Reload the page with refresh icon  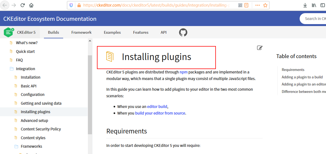click(x=23, y=5)
